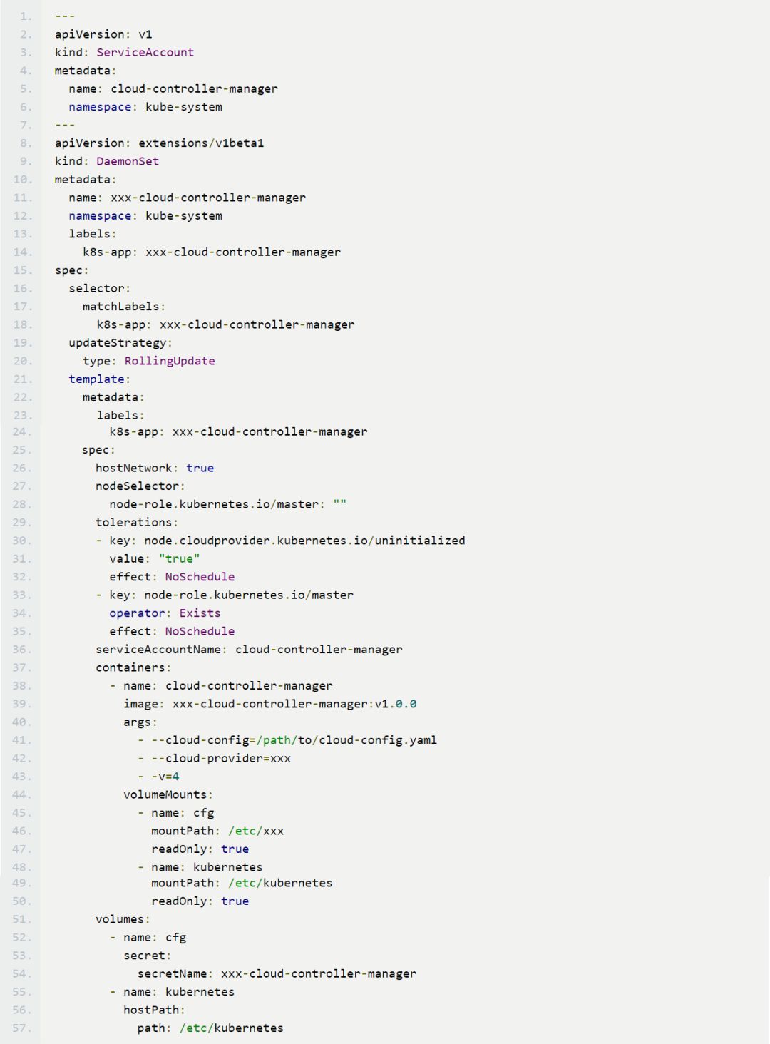Screen dimensions: 770x1044
Task: Click 'operator: Exists' line
Action: tap(165, 613)
